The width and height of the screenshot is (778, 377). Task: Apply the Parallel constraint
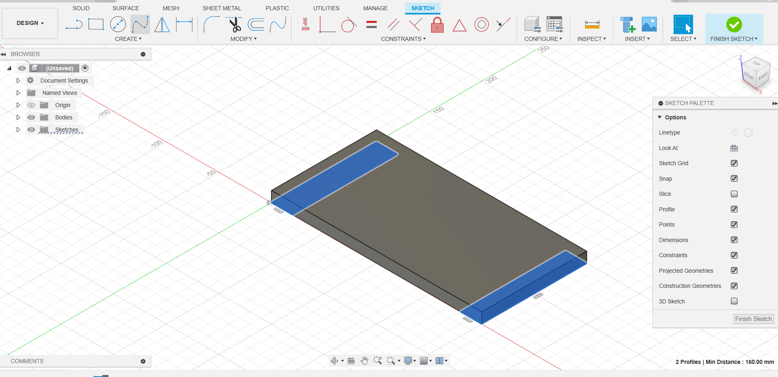coord(394,25)
